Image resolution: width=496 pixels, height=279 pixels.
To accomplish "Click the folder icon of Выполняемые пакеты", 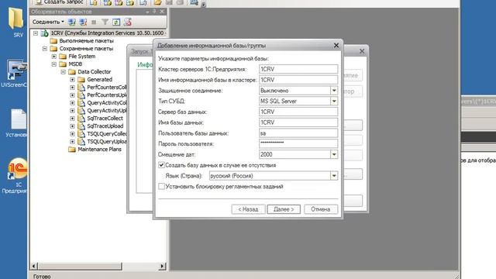I will (53, 41).
